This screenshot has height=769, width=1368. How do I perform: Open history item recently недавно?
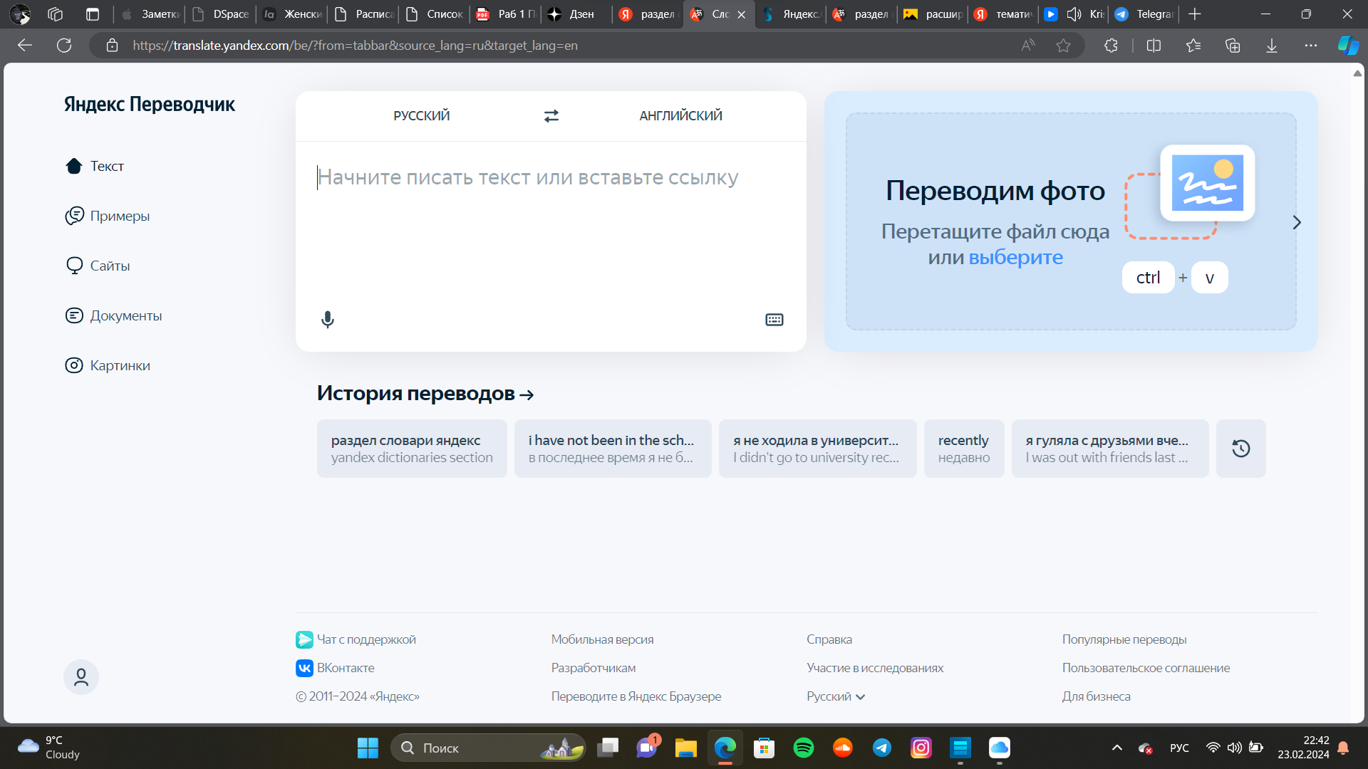pyautogui.click(x=964, y=449)
